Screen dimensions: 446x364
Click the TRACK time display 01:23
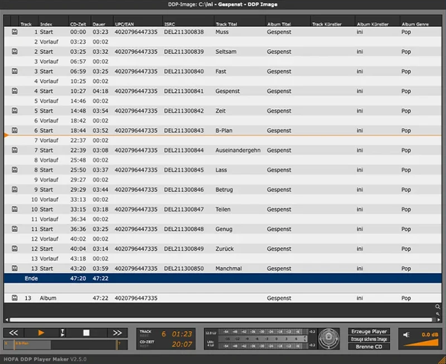pos(182,334)
